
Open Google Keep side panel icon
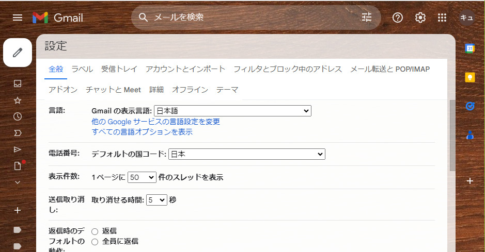pyautogui.click(x=470, y=77)
